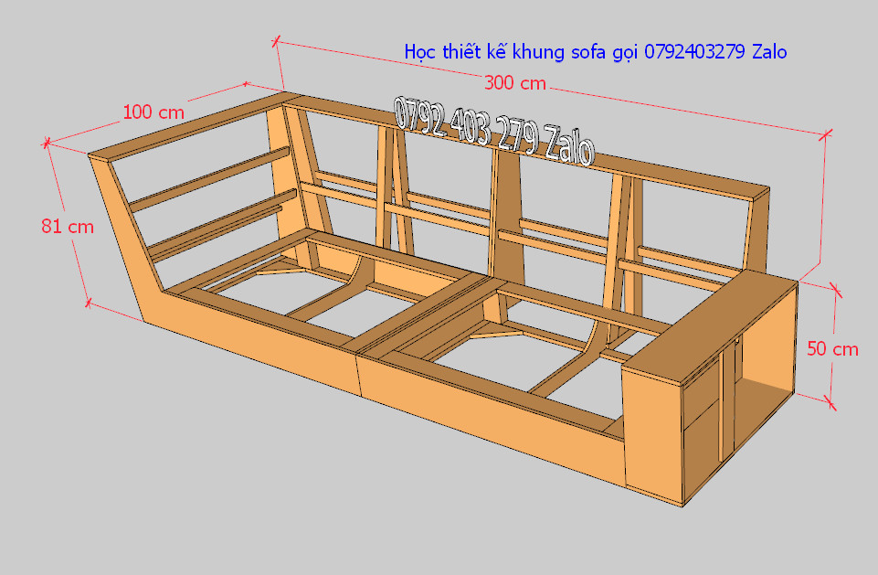Screen dimensions: 878x575
Task: Select the 3D text "0792 403 279 Zalo"
Action: (493, 131)
